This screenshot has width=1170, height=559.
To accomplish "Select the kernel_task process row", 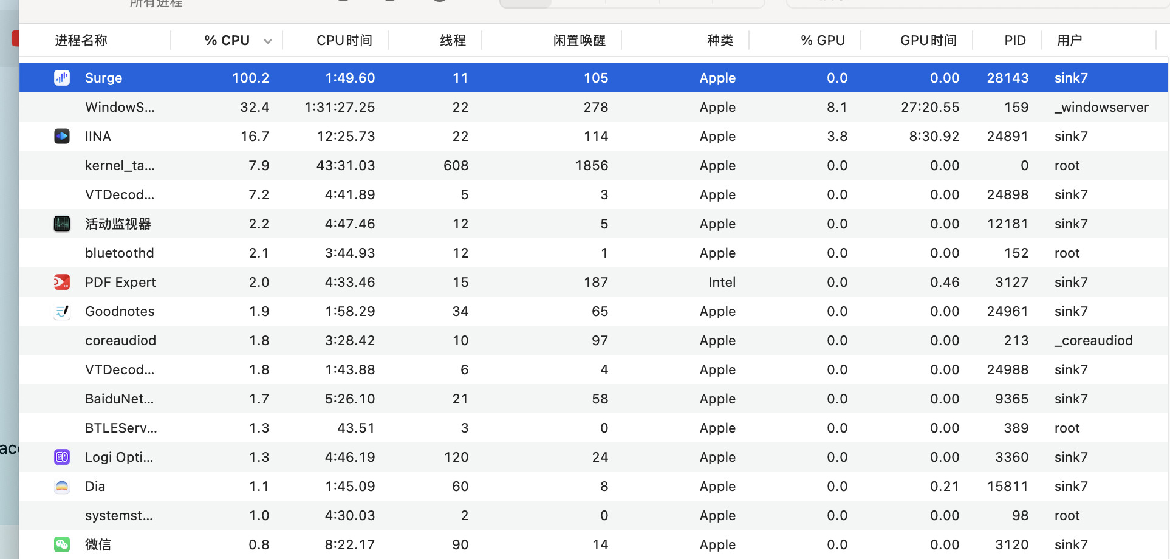I will pos(594,165).
